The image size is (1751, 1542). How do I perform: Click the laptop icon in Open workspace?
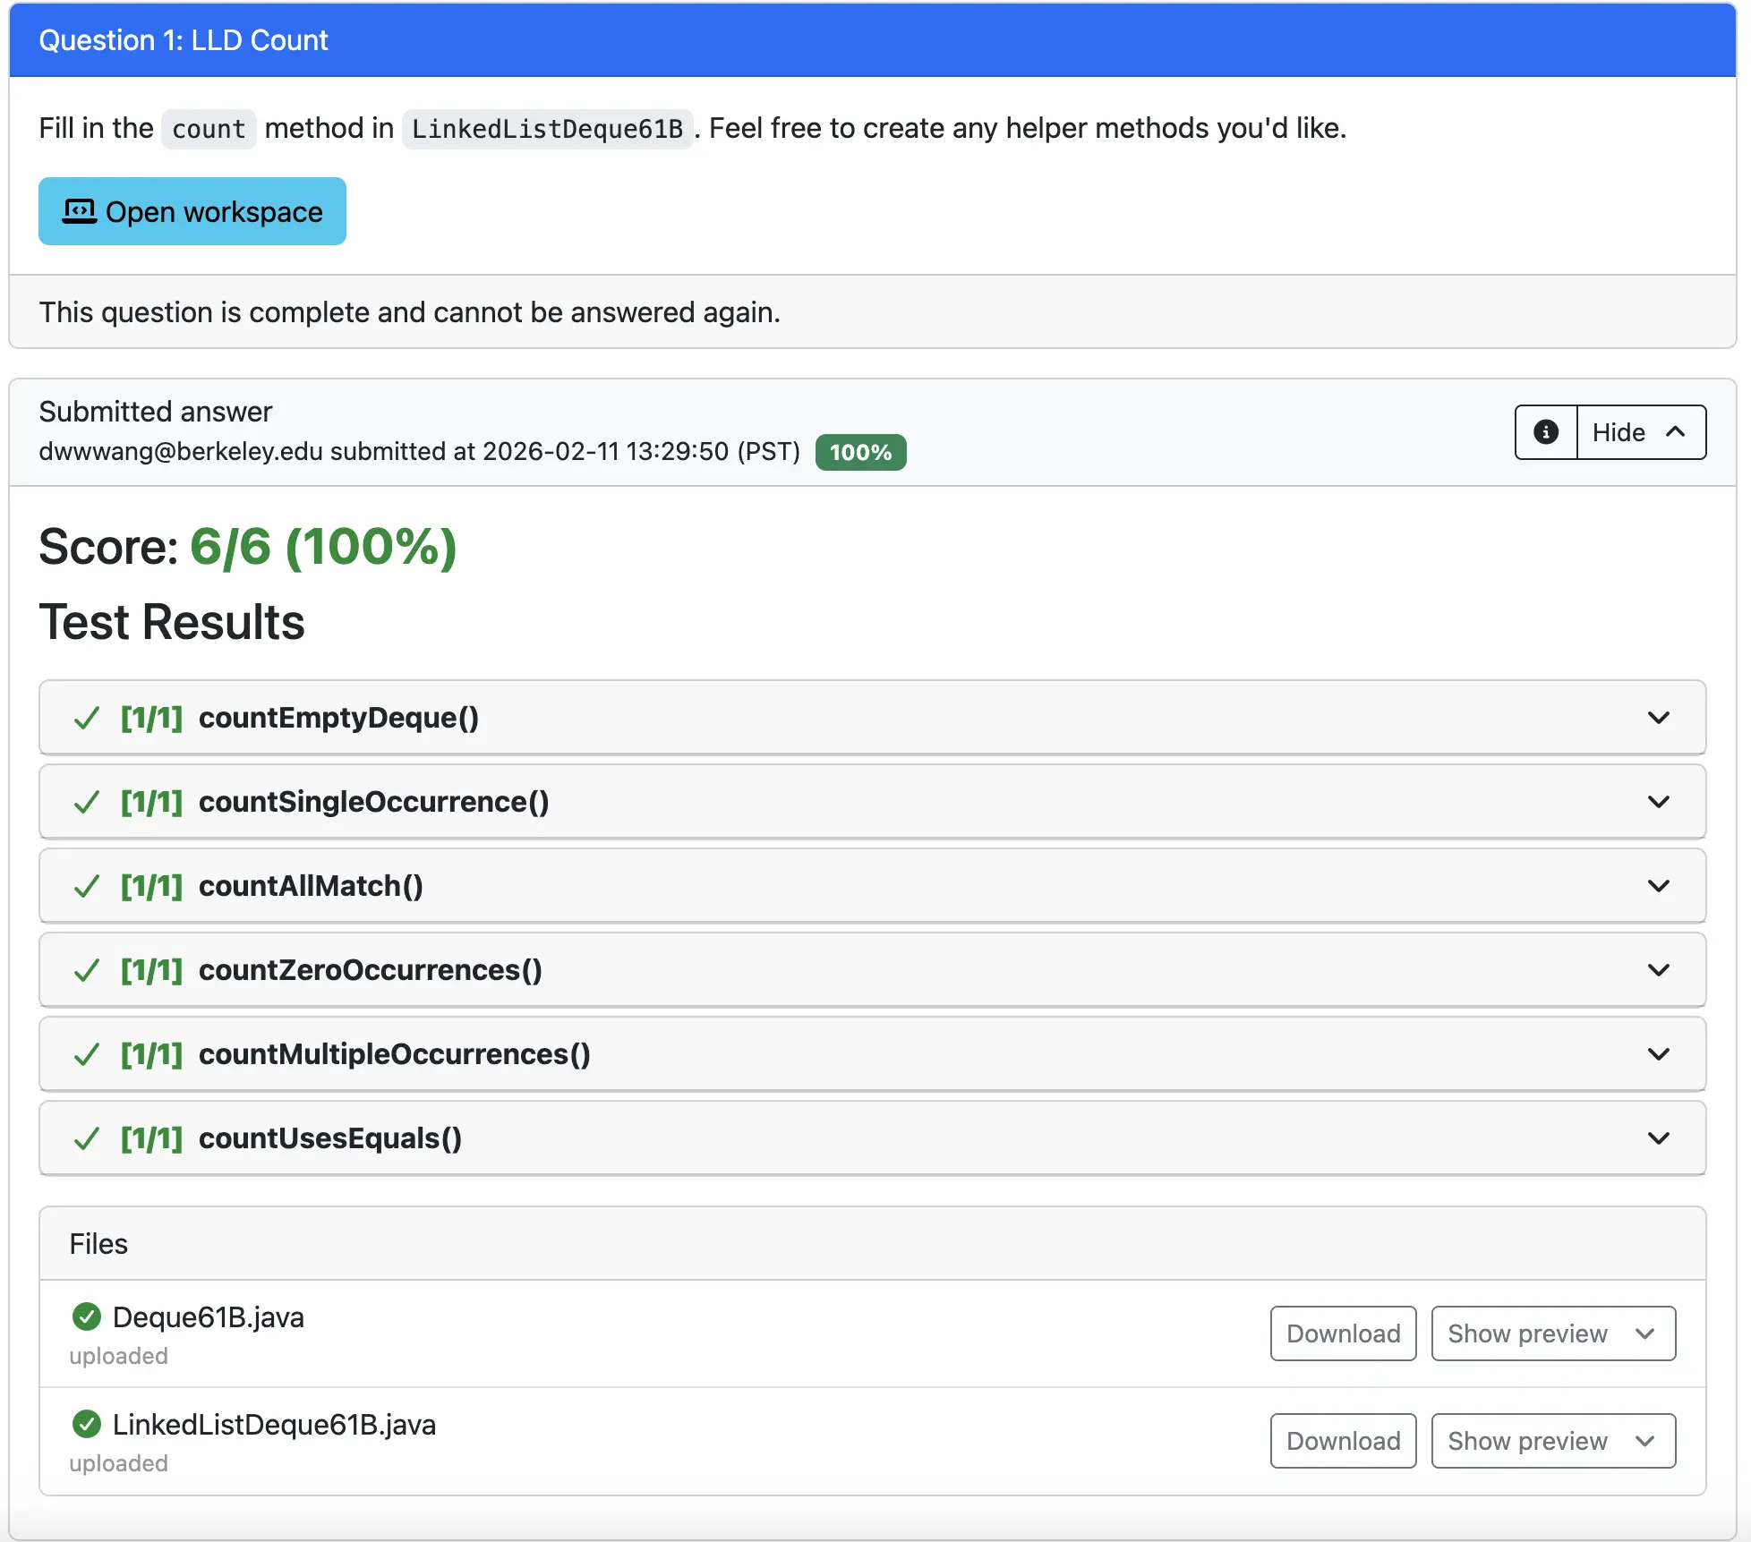(x=79, y=211)
